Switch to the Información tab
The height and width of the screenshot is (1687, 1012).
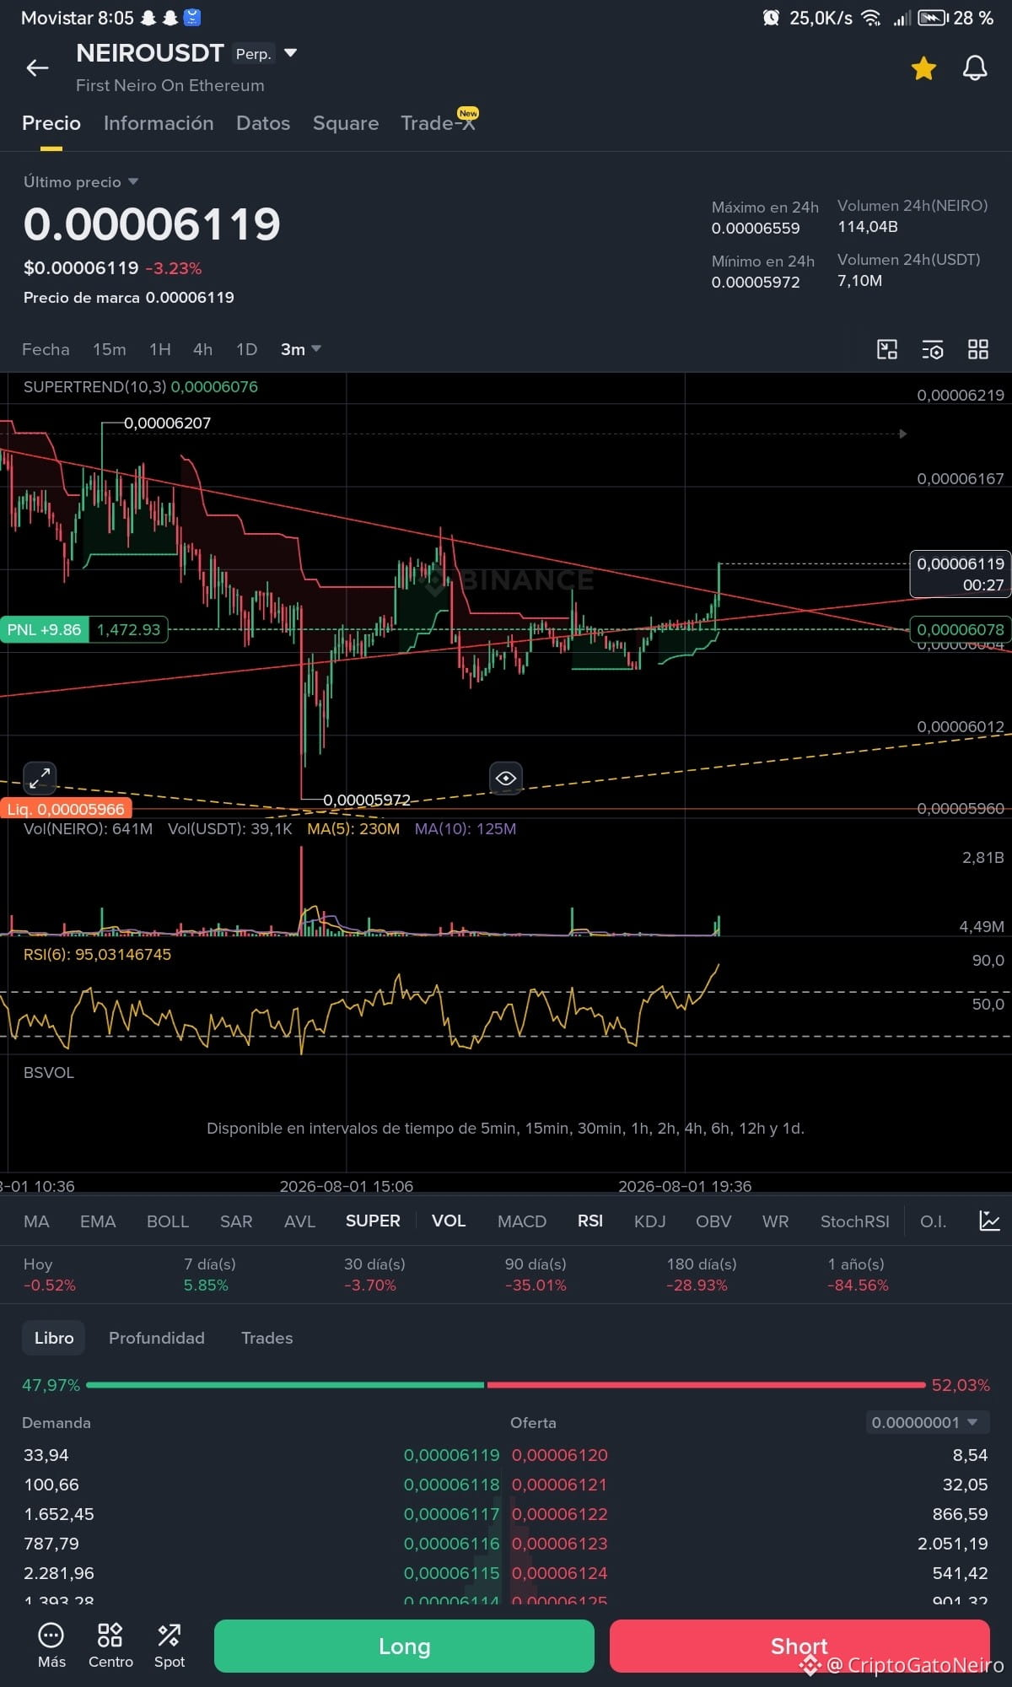coord(159,123)
